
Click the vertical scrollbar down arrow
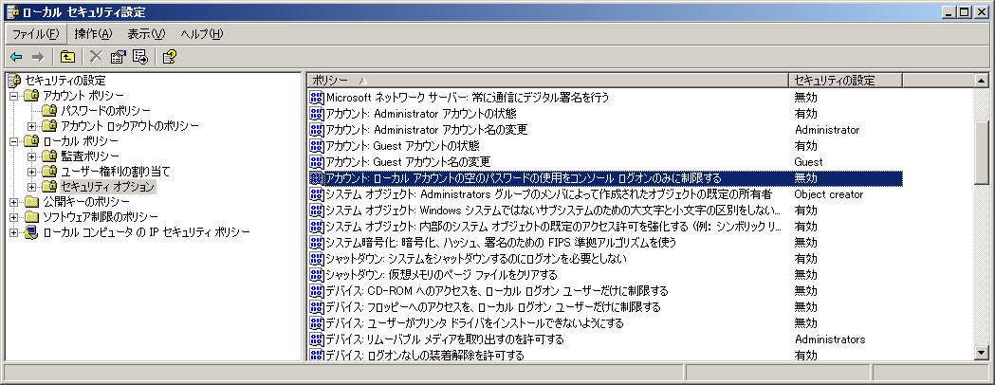982,354
